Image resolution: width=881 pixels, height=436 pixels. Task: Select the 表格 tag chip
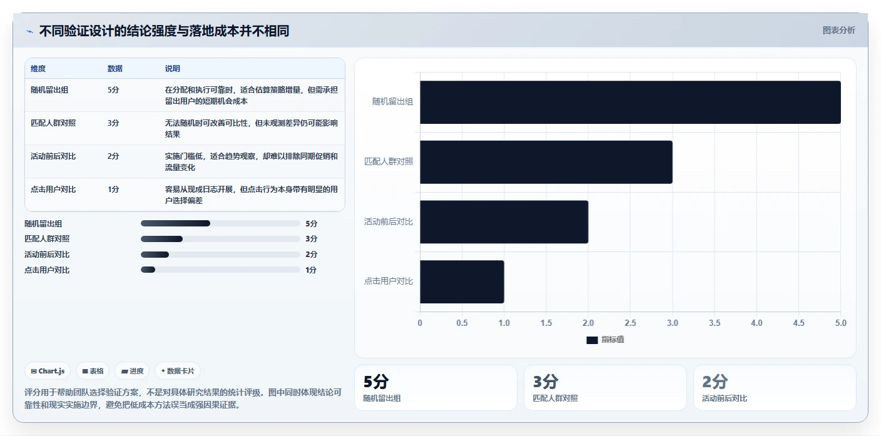93,371
